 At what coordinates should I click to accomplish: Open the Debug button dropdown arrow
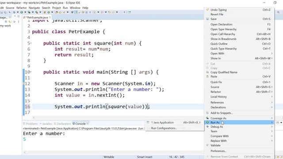point(18,12)
